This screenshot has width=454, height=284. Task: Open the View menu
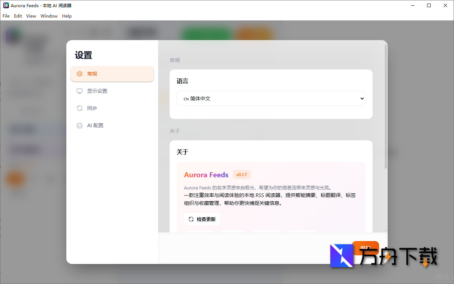coord(31,16)
